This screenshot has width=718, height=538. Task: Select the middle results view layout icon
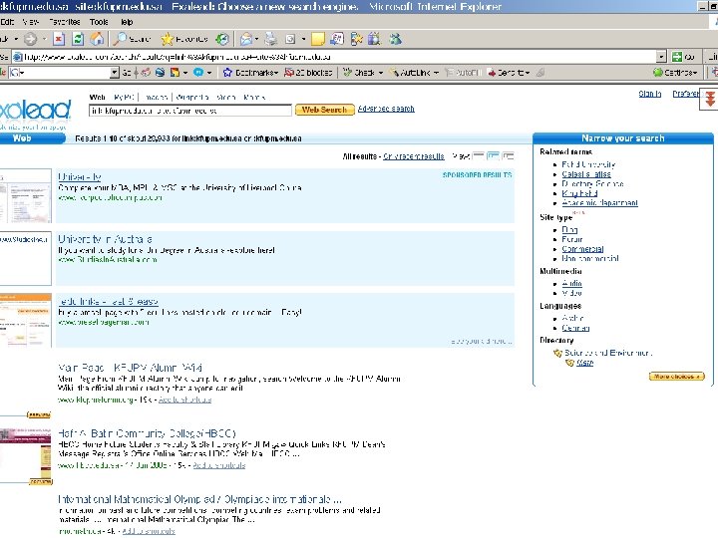coord(494,156)
